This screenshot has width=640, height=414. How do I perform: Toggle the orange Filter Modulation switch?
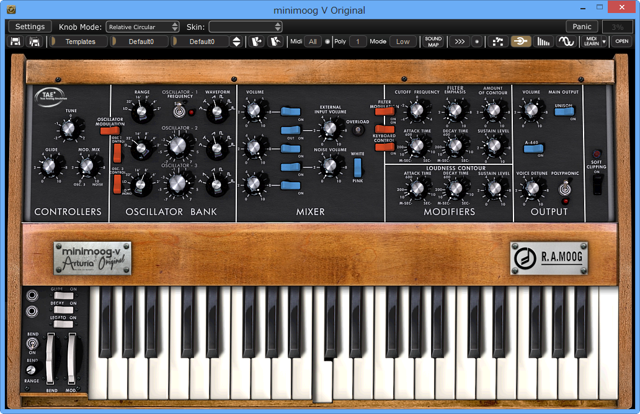click(x=384, y=111)
